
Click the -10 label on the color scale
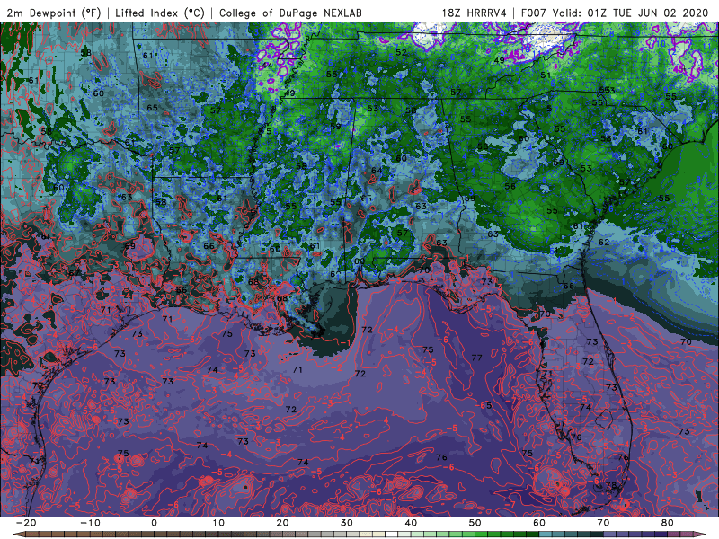point(90,523)
